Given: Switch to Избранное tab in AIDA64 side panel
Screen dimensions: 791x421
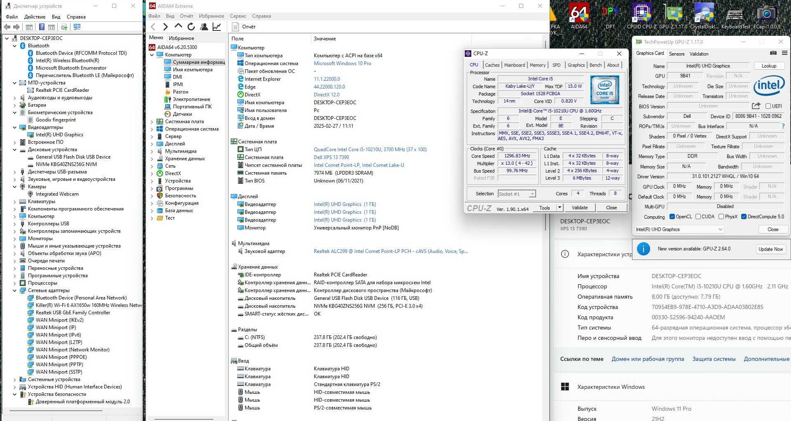Looking at the screenshot, I should (x=181, y=38).
